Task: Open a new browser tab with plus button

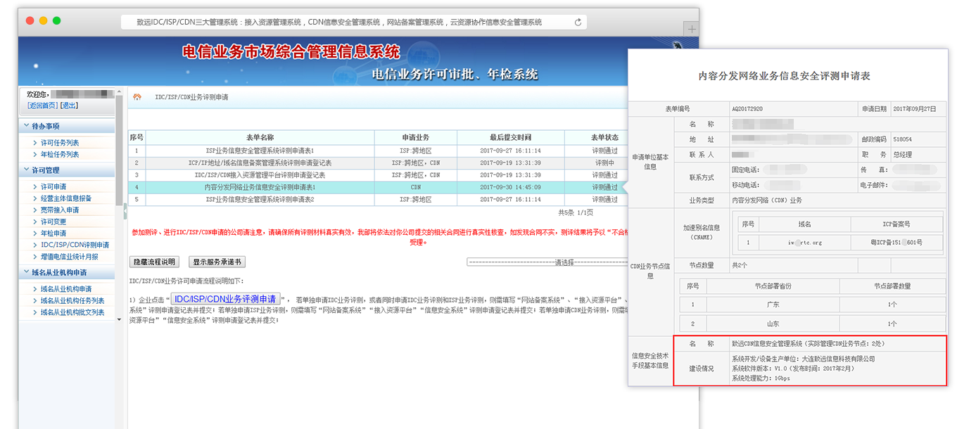Action: 692,29
